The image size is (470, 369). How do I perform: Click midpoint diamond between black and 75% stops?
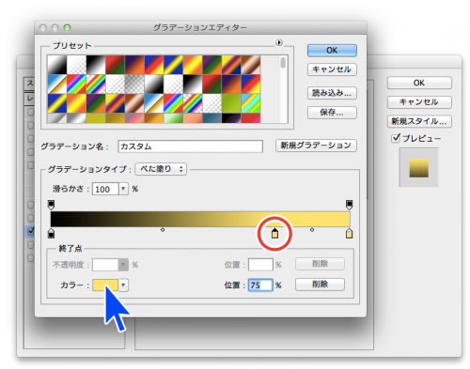(163, 230)
